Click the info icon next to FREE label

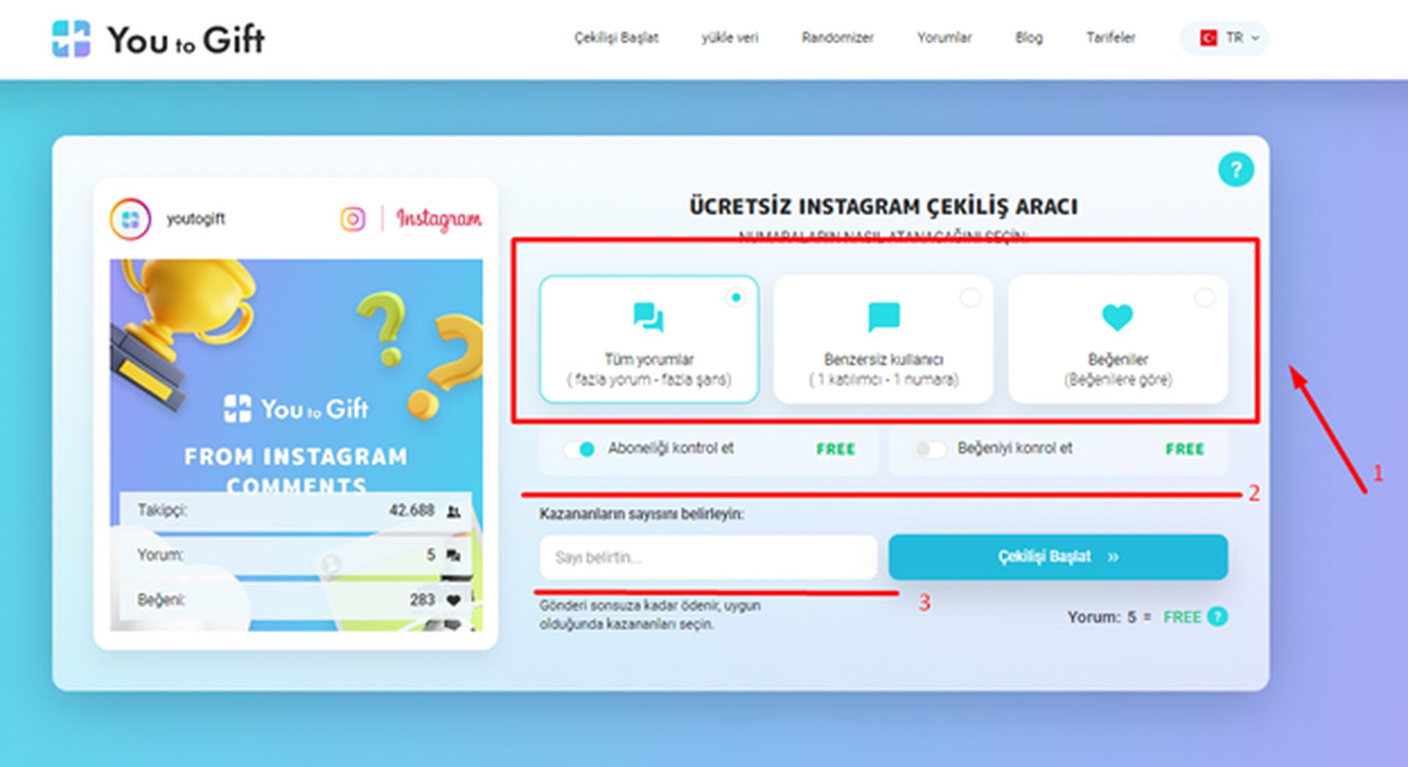(1217, 617)
